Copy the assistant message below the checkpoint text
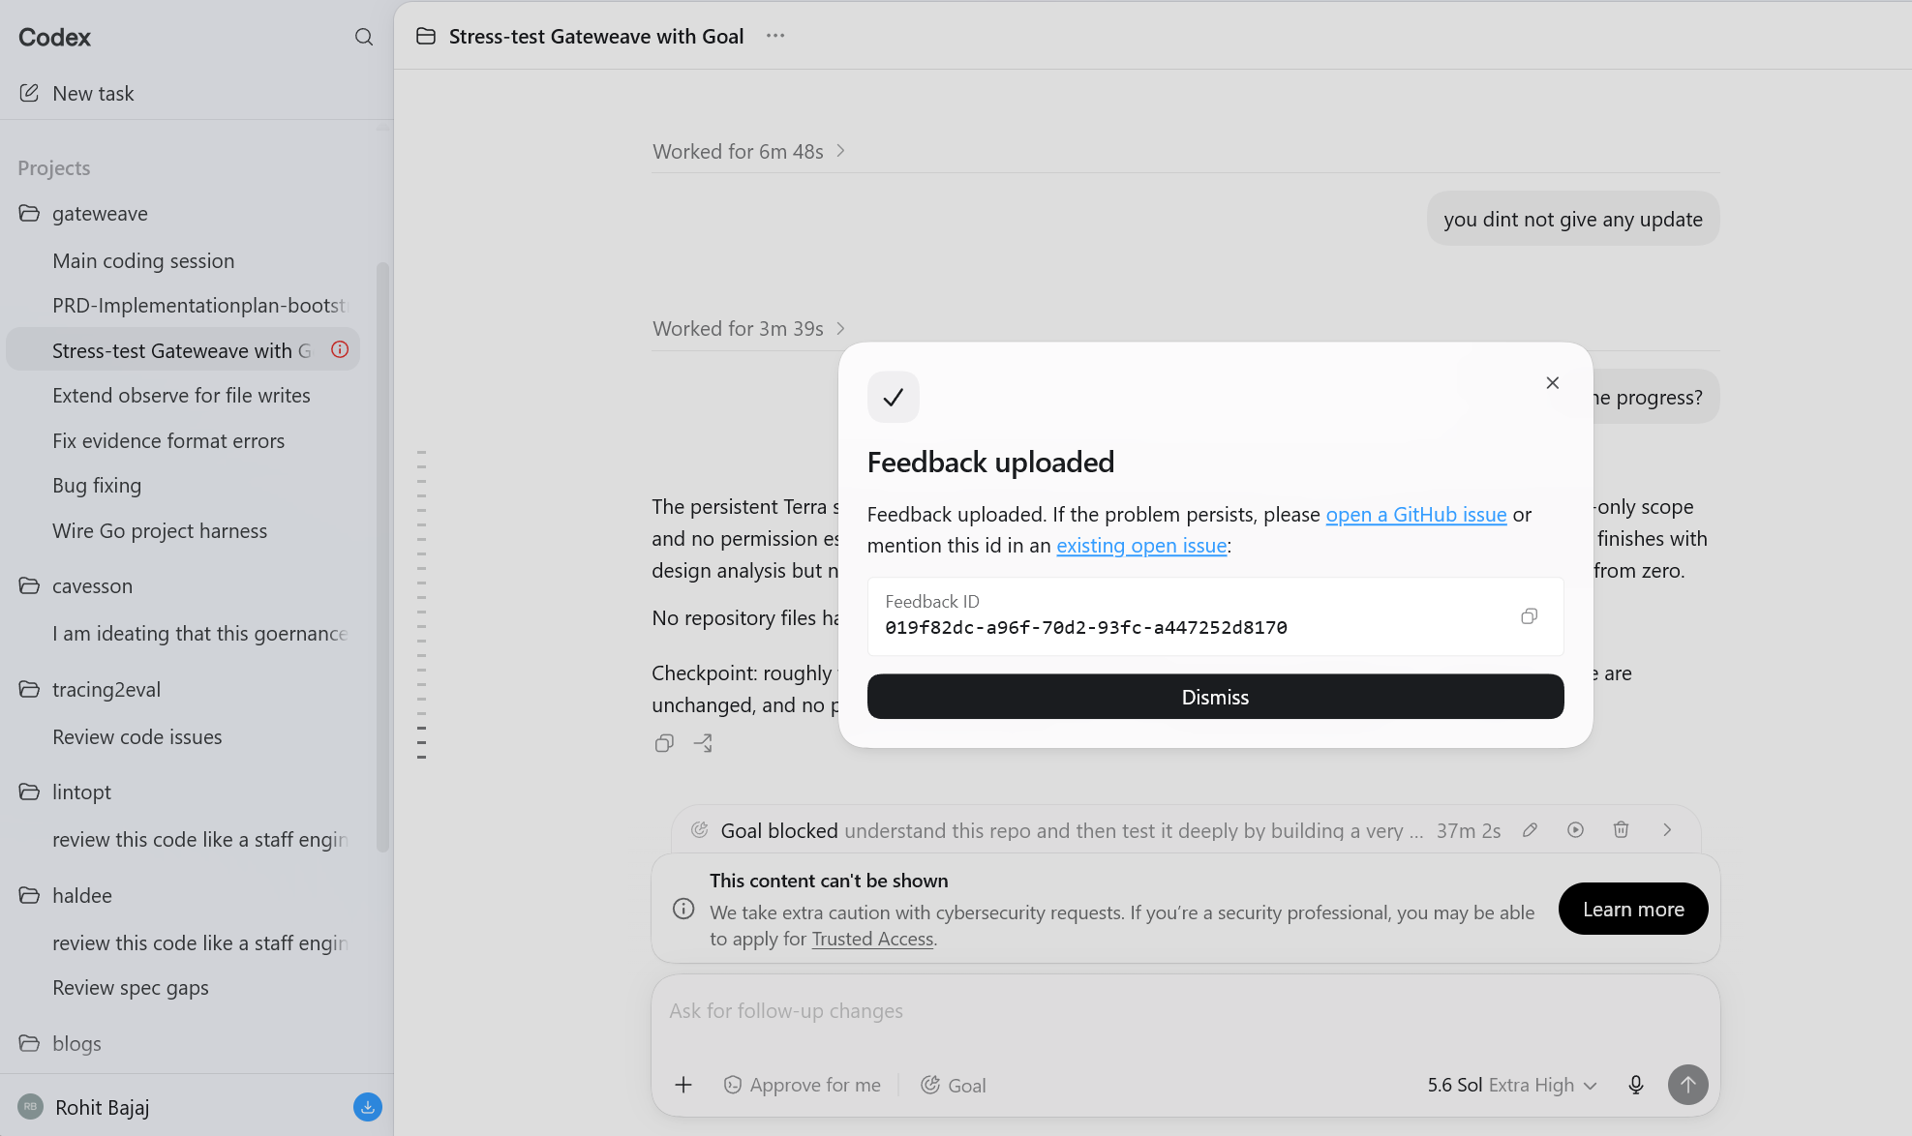Screen dimensions: 1912x1136 [664, 743]
